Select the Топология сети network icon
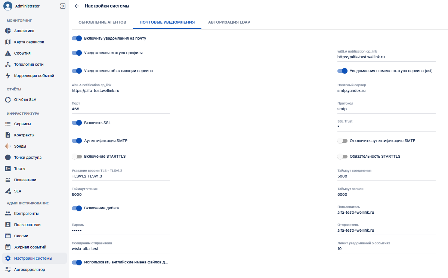The image size is (448, 278). pos(8,64)
